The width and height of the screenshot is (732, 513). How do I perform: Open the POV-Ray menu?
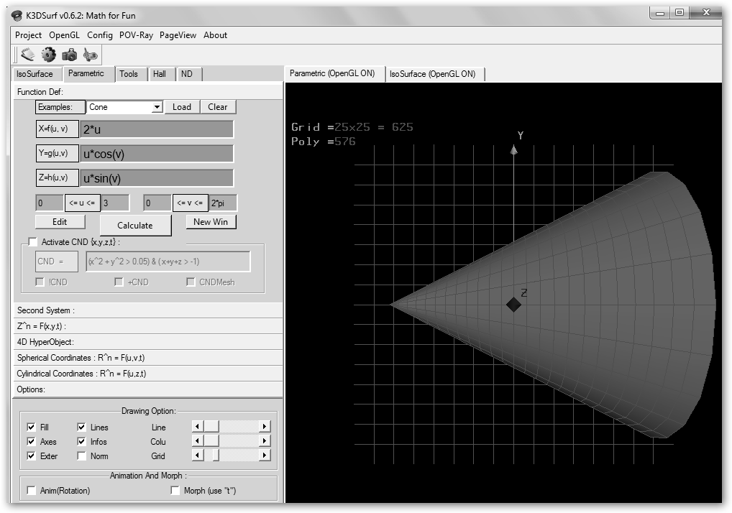[x=136, y=35]
